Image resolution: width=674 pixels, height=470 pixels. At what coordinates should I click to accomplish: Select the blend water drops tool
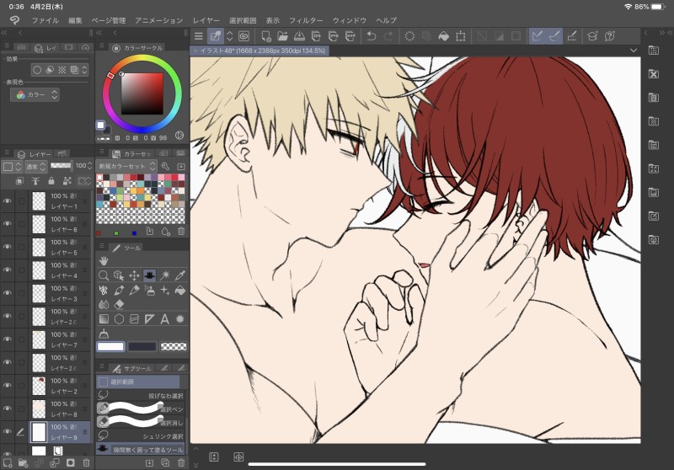coord(103,305)
